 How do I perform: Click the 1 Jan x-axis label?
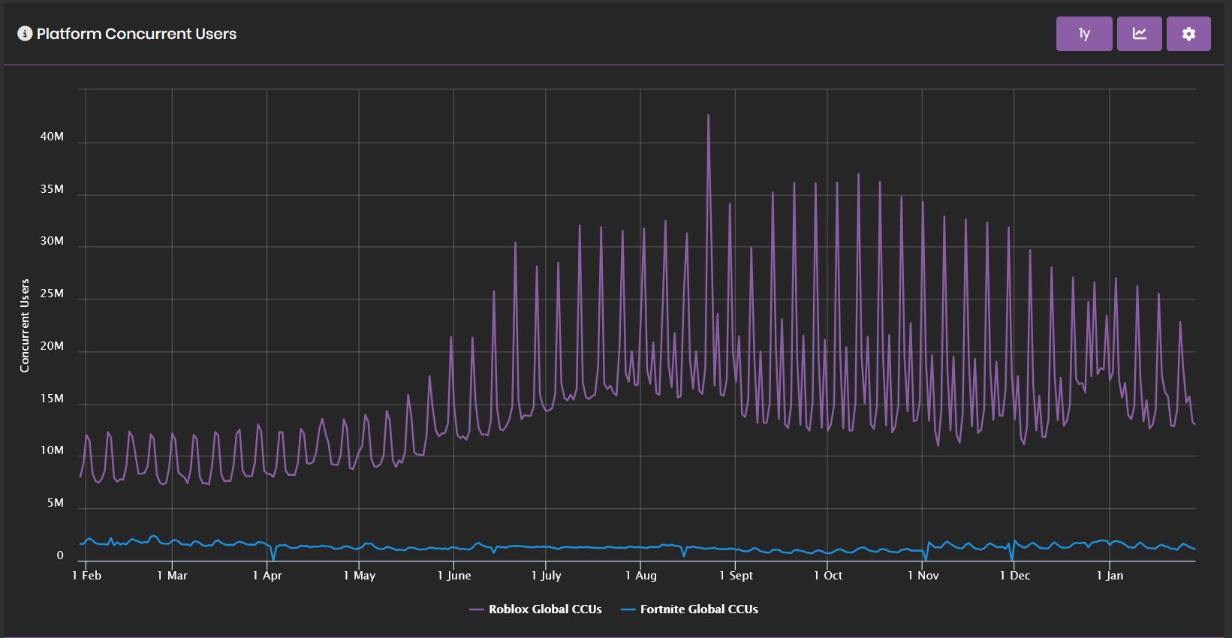1110,575
